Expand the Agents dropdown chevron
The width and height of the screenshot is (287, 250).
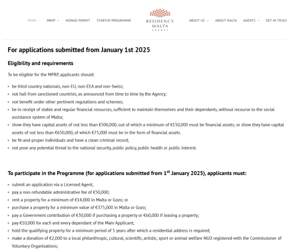tap(259, 21)
